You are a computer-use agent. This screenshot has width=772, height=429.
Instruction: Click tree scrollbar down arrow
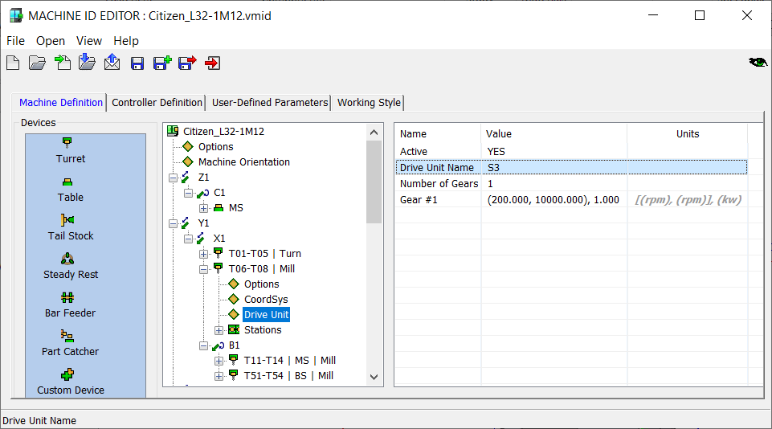pos(374,377)
